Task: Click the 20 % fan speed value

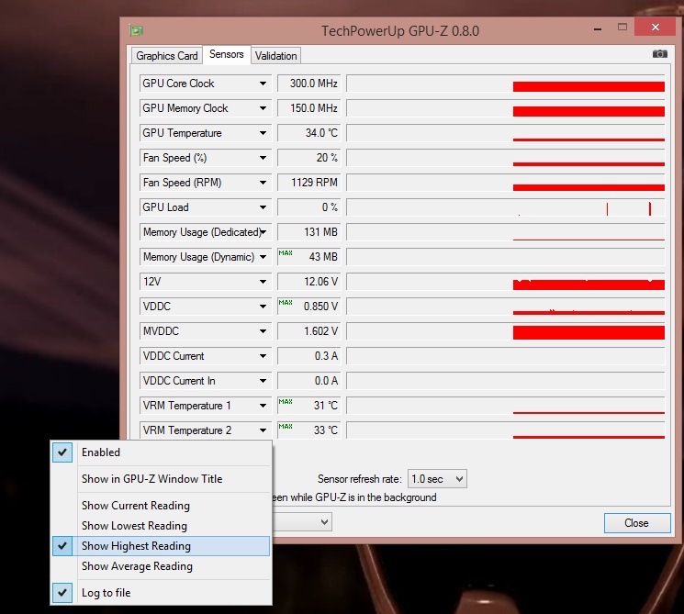Action: click(308, 158)
